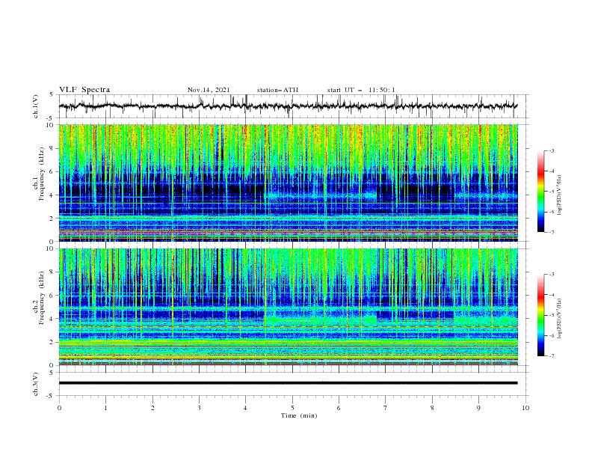Click time axis tick label "4"

[246, 408]
